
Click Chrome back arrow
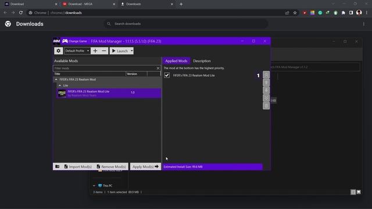click(5, 13)
